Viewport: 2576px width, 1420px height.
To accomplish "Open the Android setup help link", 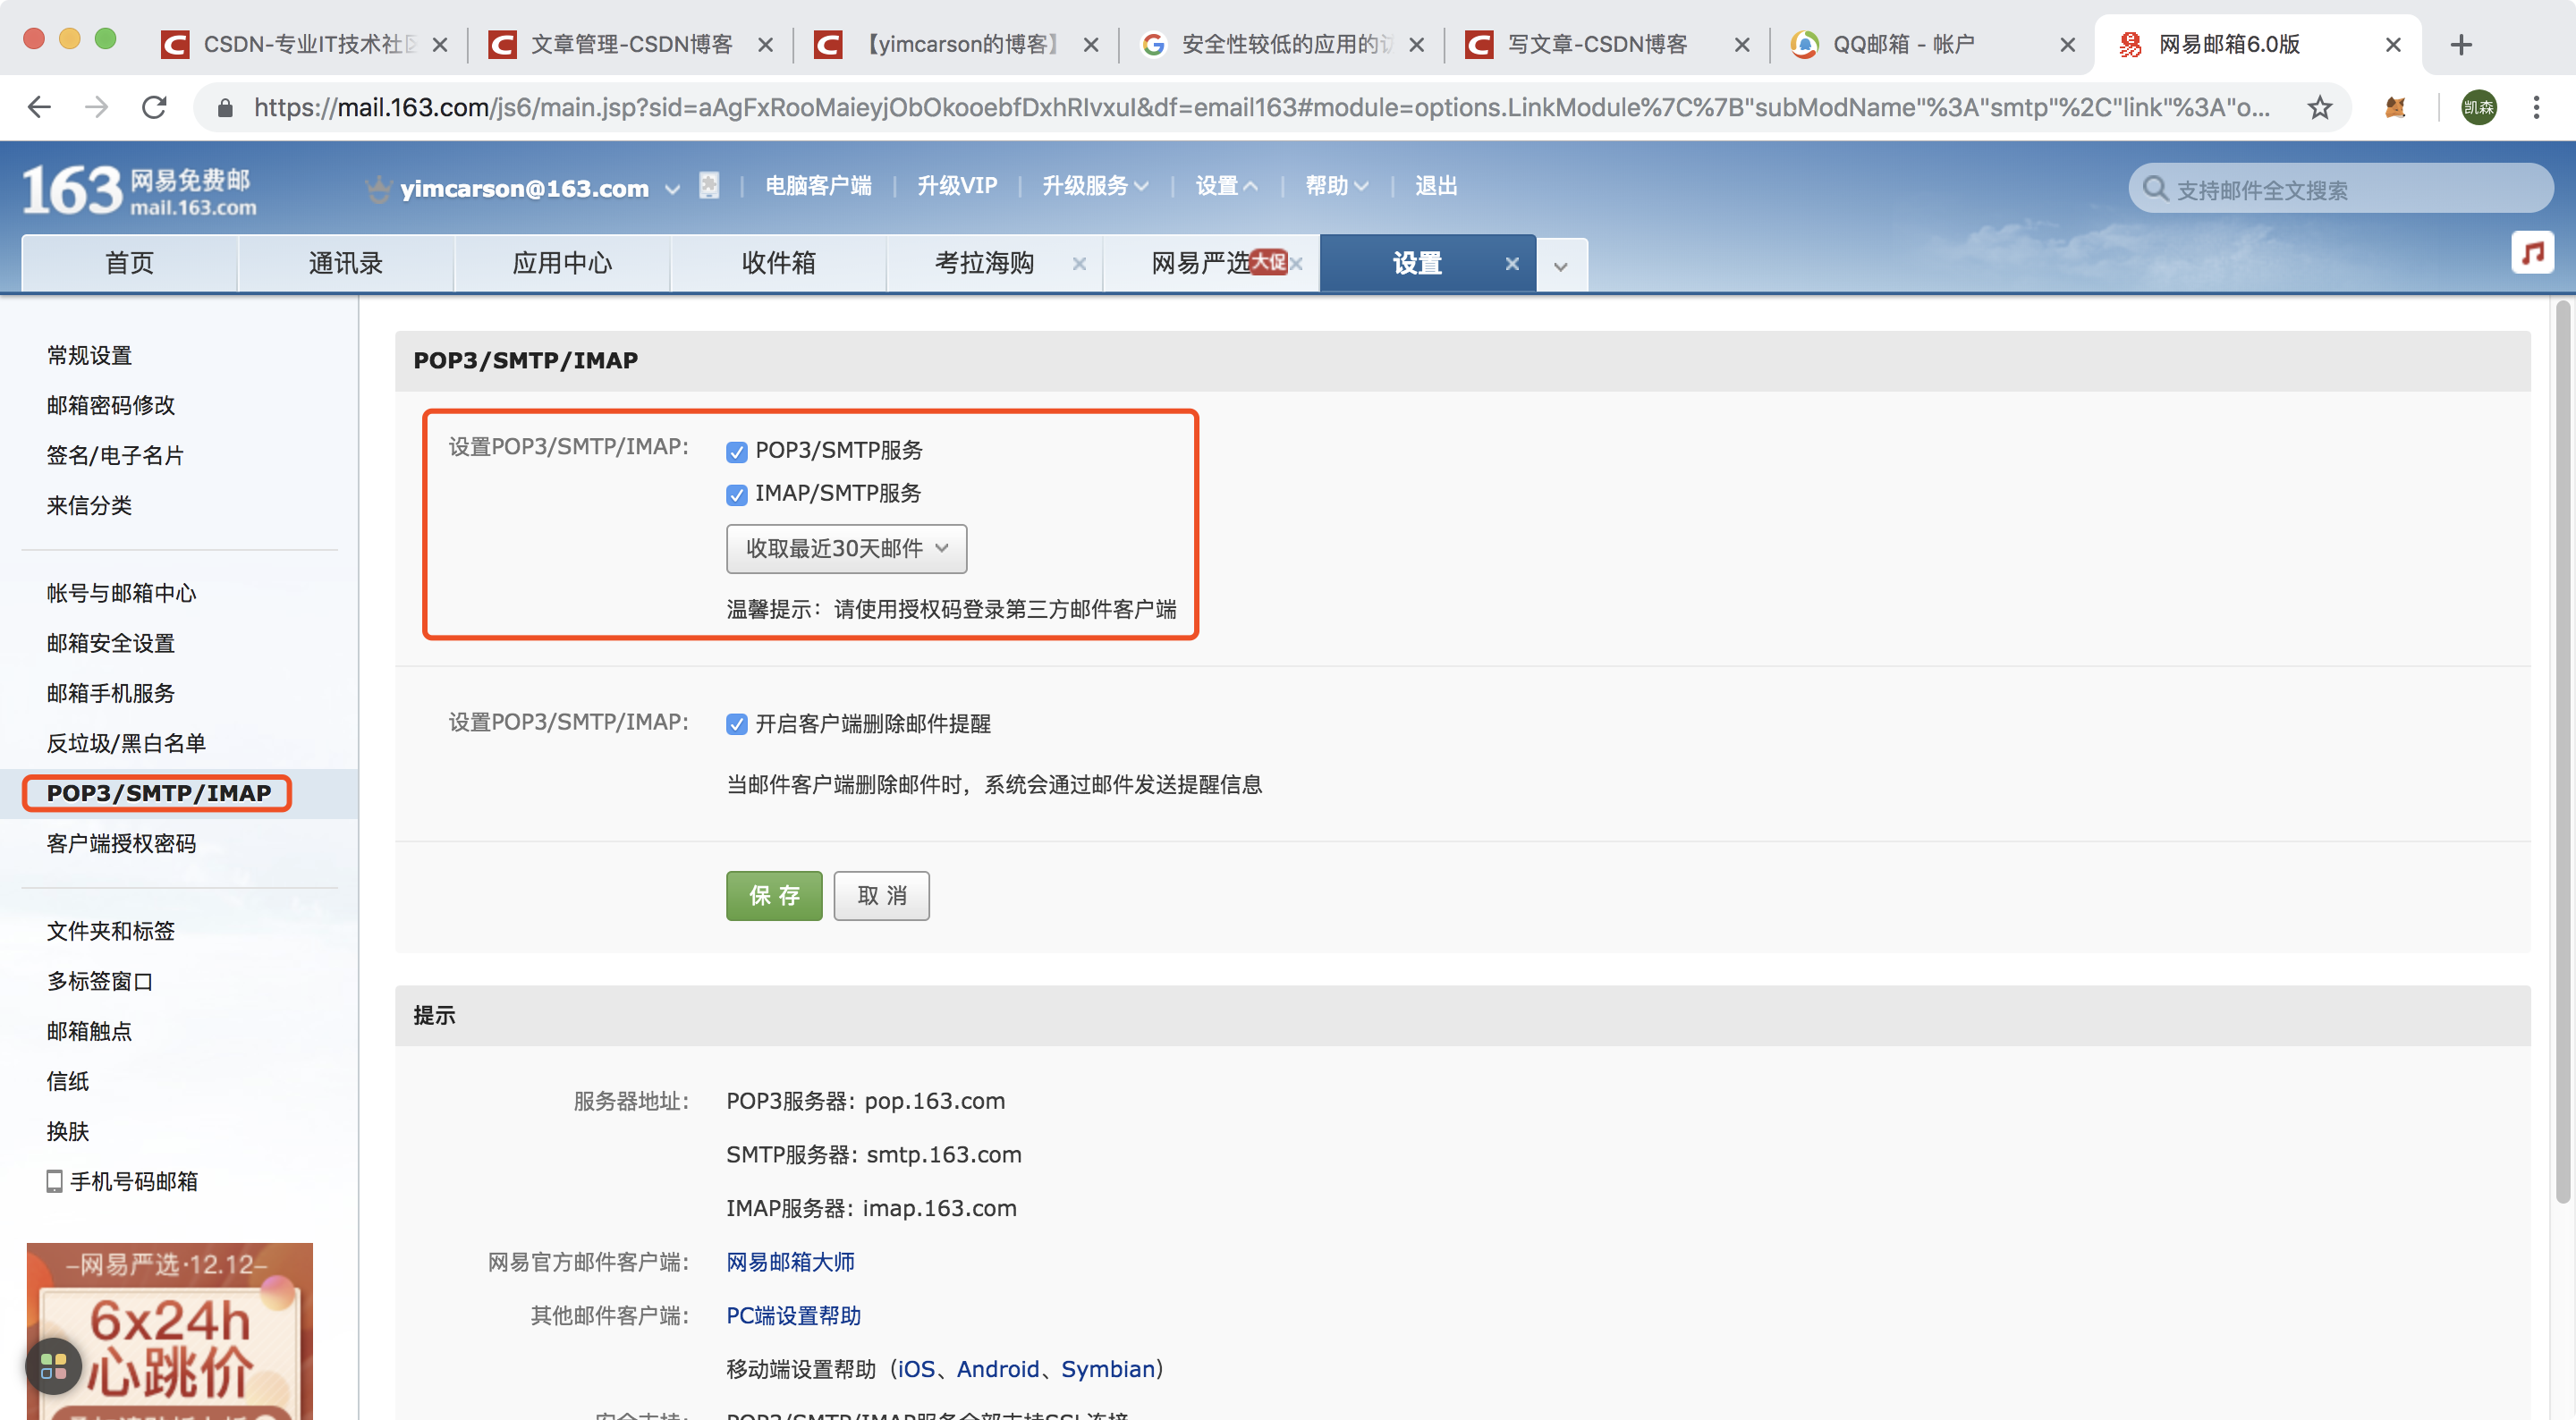I will pos(998,1369).
